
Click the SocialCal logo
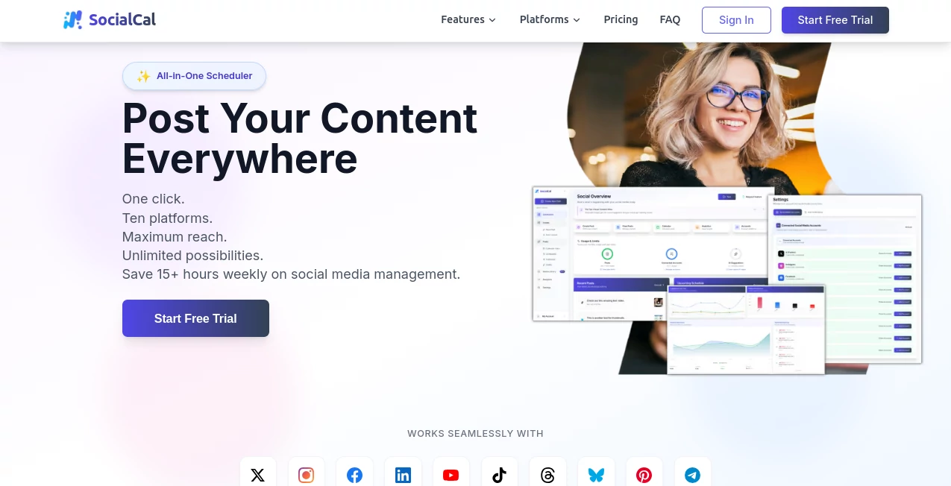tap(109, 19)
